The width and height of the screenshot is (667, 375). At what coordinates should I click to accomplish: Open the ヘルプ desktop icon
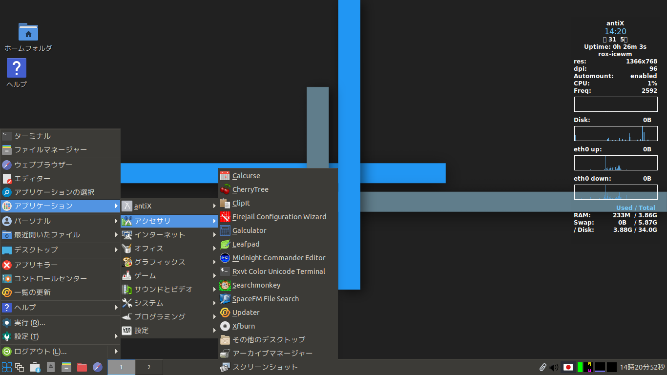(x=17, y=73)
